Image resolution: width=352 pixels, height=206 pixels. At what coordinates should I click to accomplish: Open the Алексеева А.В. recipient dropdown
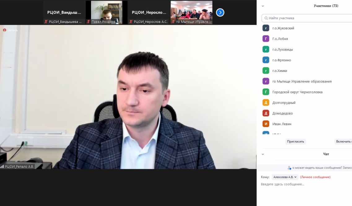(x=285, y=177)
